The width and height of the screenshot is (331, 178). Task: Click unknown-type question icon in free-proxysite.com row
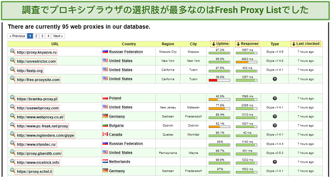coord(275,79)
